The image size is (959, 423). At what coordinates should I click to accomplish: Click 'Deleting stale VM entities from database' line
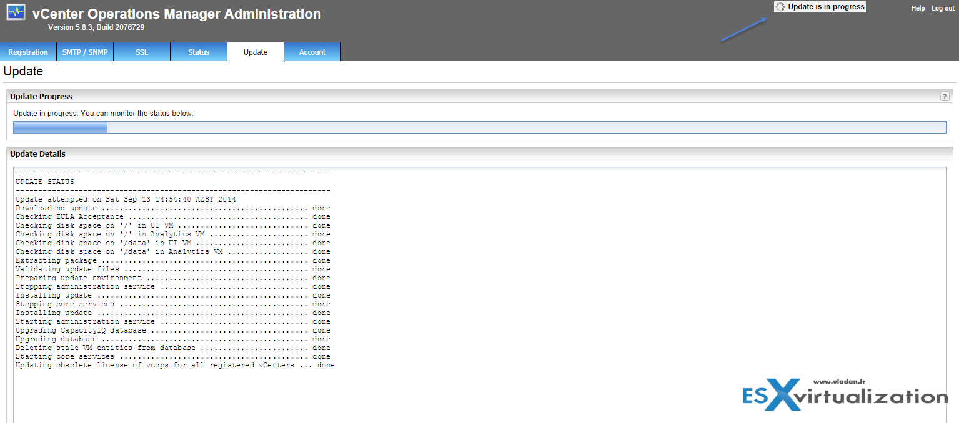pos(173,348)
